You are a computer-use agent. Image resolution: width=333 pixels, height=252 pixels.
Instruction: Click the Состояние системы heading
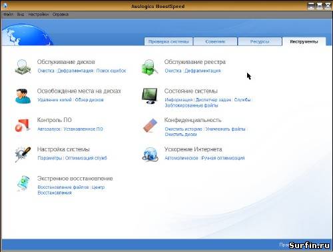[x=191, y=91]
